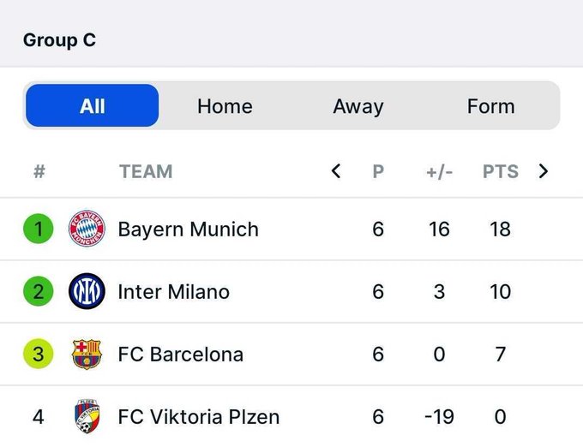The image size is (583, 447).
Task: Show previous stats columns with left chevron
Action: point(336,171)
